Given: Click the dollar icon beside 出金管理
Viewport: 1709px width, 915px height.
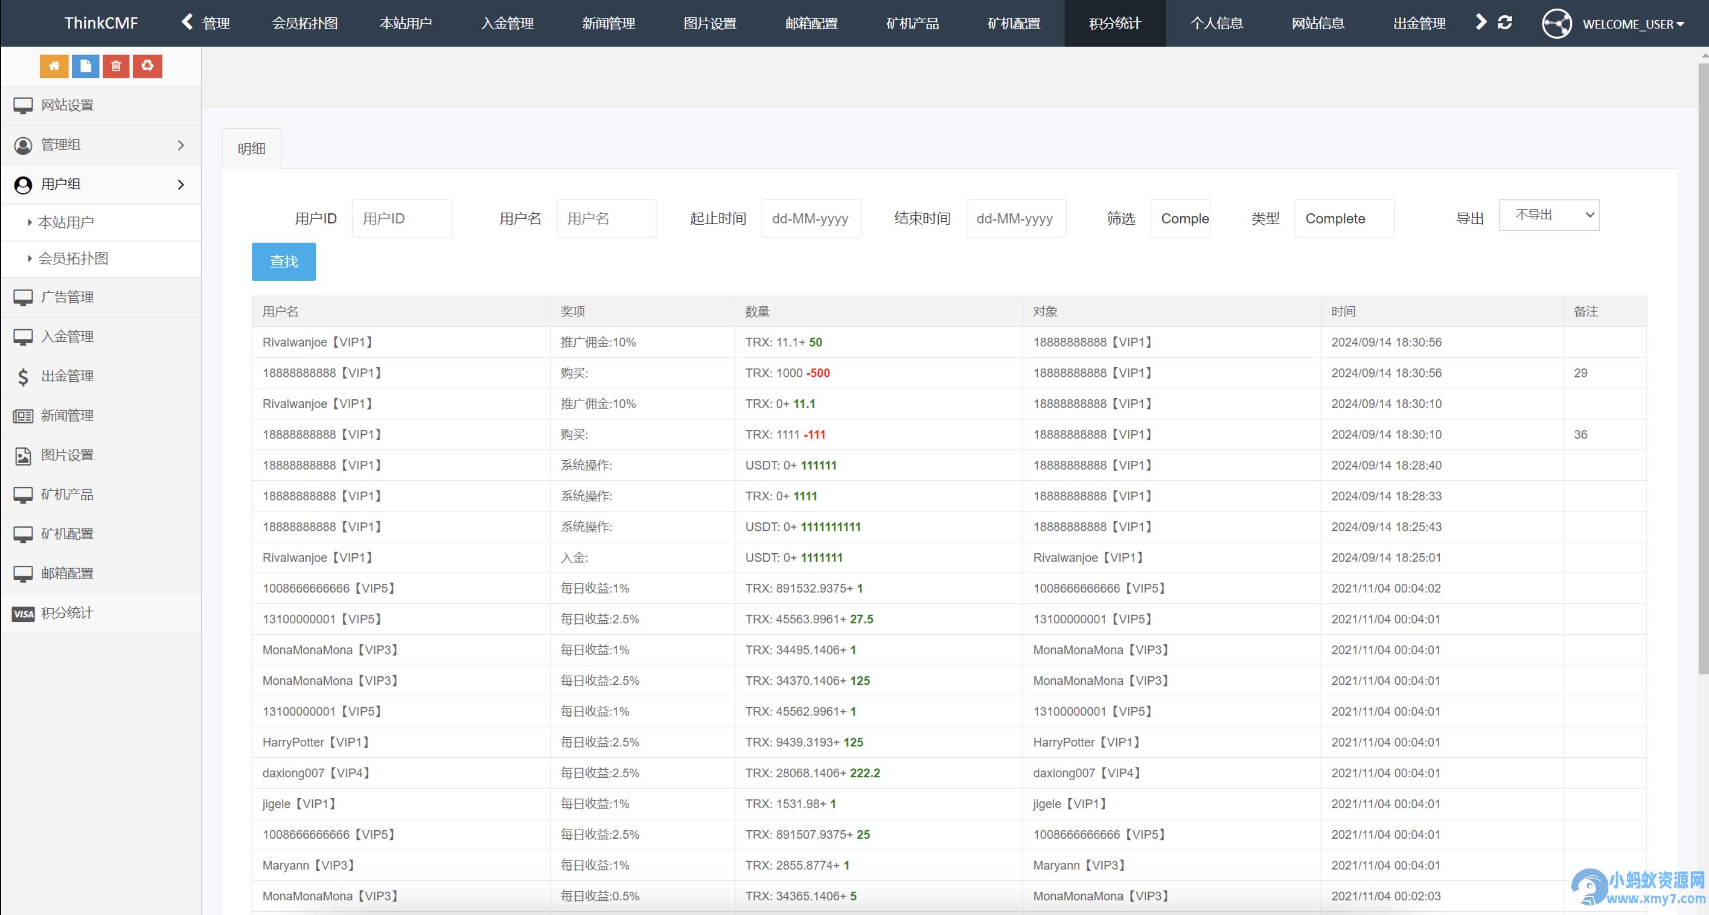Looking at the screenshot, I should [23, 377].
